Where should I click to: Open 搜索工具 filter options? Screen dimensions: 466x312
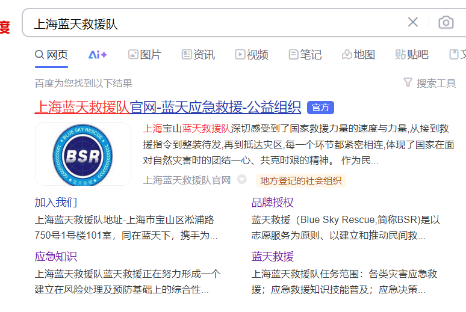[x=436, y=84]
